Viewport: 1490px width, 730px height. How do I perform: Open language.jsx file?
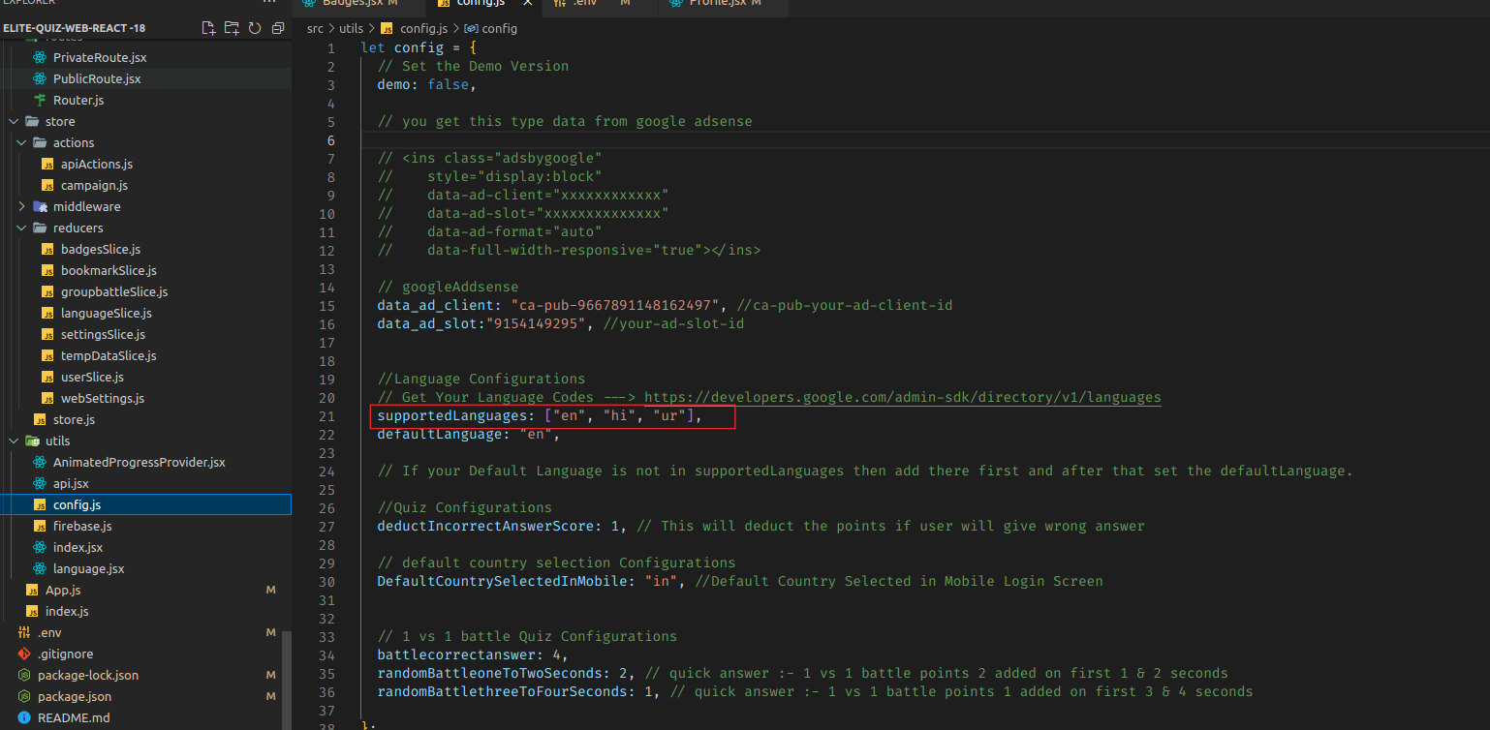click(x=88, y=568)
